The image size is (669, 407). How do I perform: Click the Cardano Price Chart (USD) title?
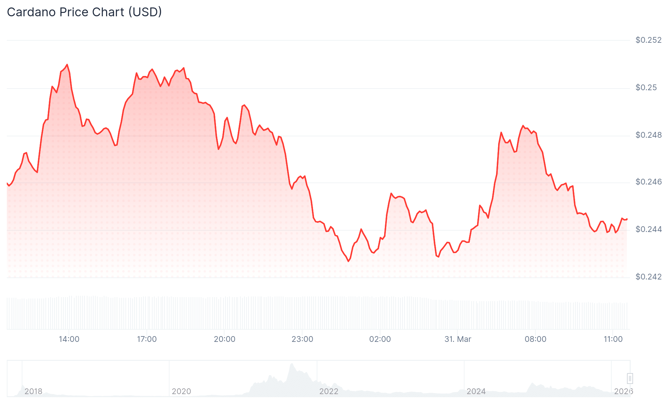pyautogui.click(x=84, y=12)
